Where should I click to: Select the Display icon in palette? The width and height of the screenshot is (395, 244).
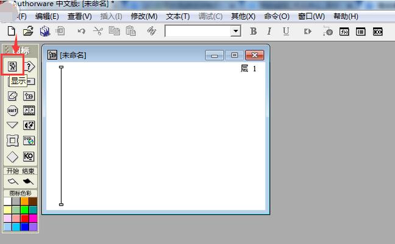[x=12, y=66]
